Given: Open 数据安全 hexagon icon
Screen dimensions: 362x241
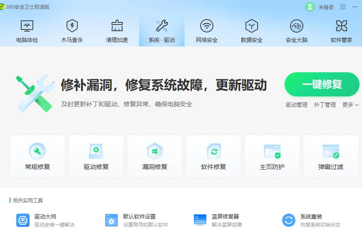Looking at the screenshot, I should coord(252,26).
